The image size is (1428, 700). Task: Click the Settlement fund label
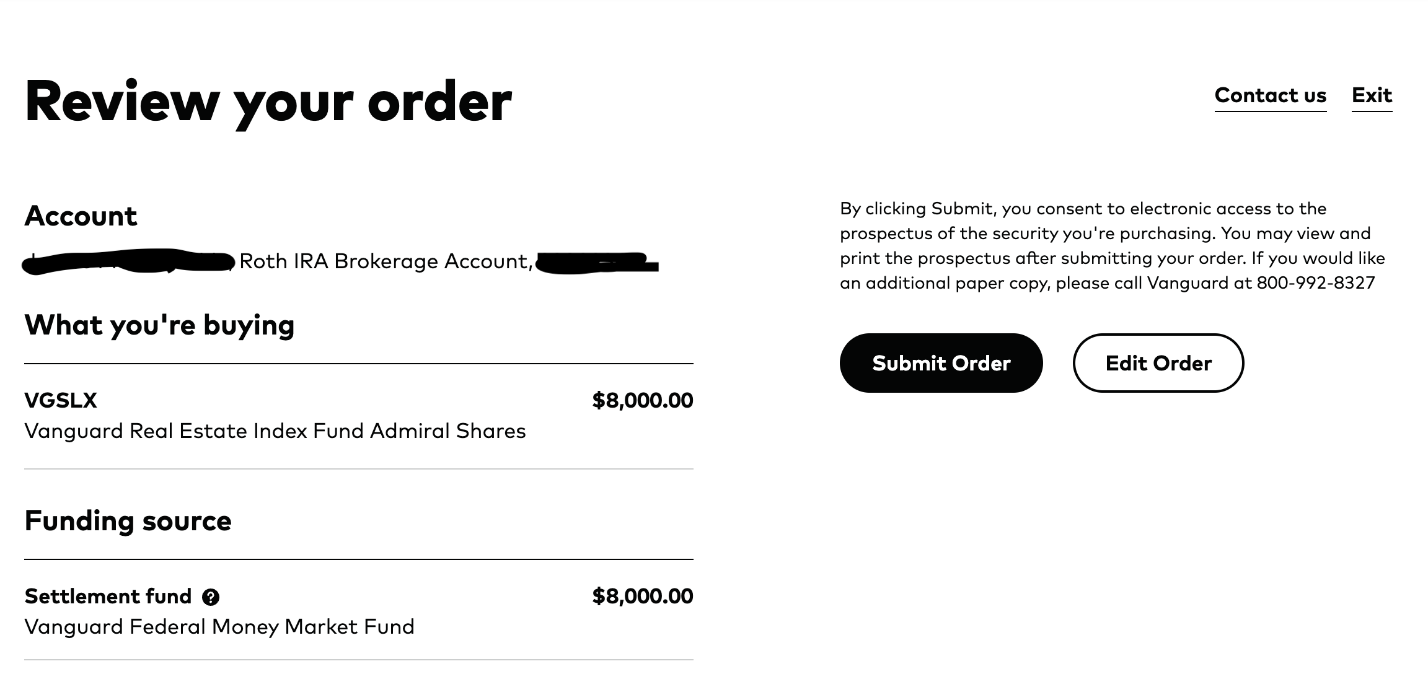pos(108,597)
